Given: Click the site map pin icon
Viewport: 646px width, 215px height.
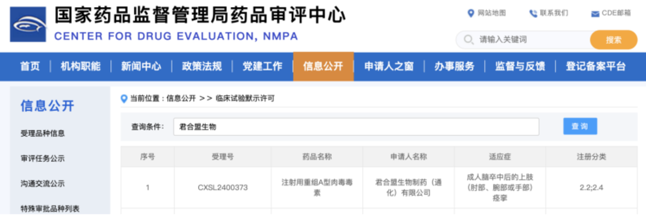Looking at the screenshot, I should pyautogui.click(x=471, y=14).
